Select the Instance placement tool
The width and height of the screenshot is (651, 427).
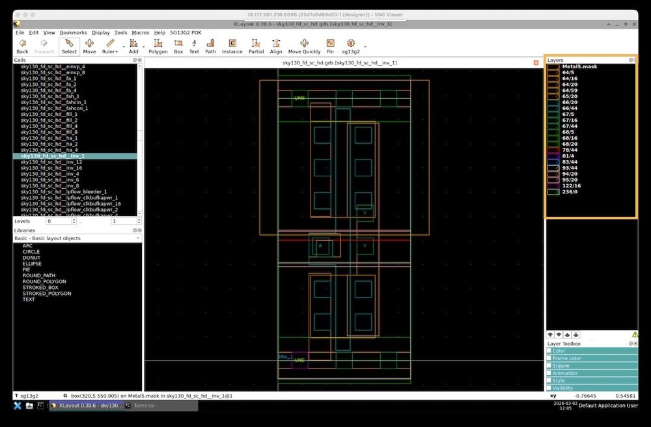[232, 46]
